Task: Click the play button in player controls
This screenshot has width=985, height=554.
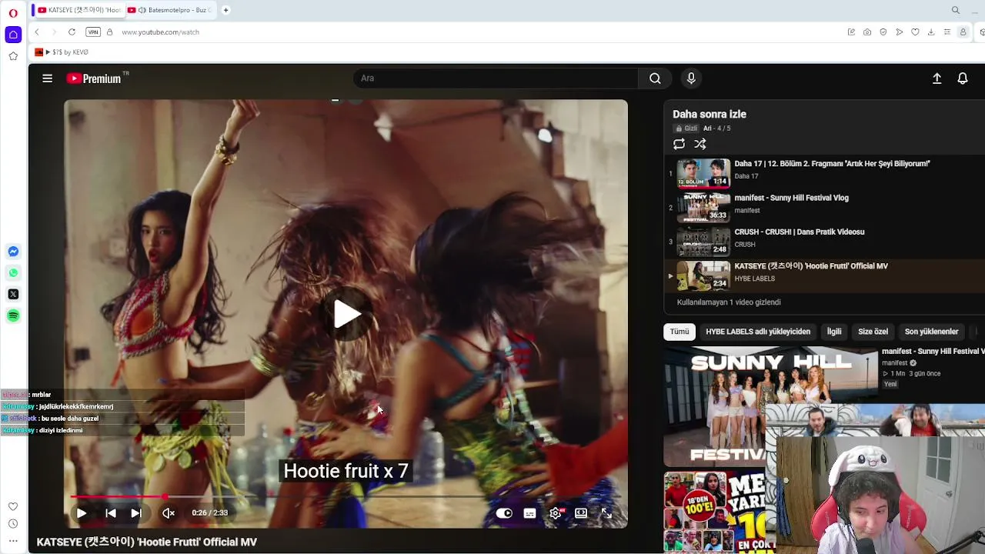Action: point(81,512)
